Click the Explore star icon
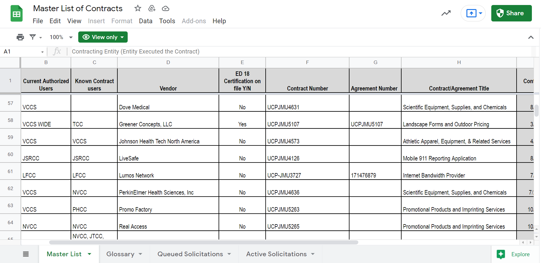The image size is (541, 263). 501,254
